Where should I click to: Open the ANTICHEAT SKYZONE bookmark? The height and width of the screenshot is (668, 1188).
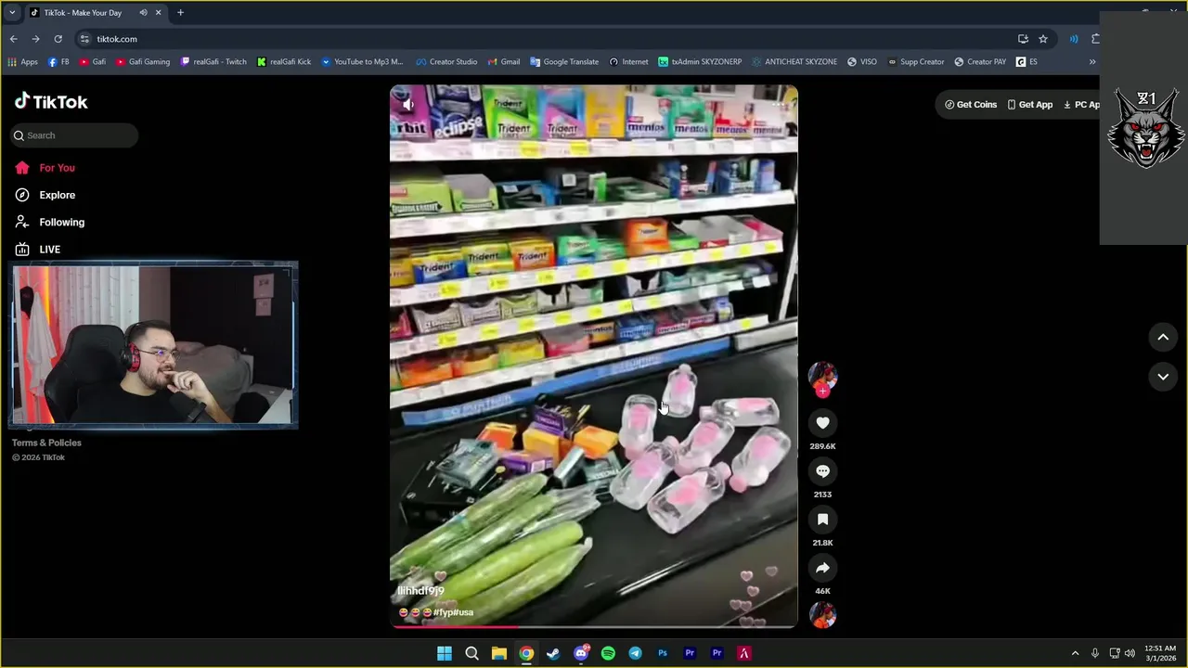tap(794, 62)
